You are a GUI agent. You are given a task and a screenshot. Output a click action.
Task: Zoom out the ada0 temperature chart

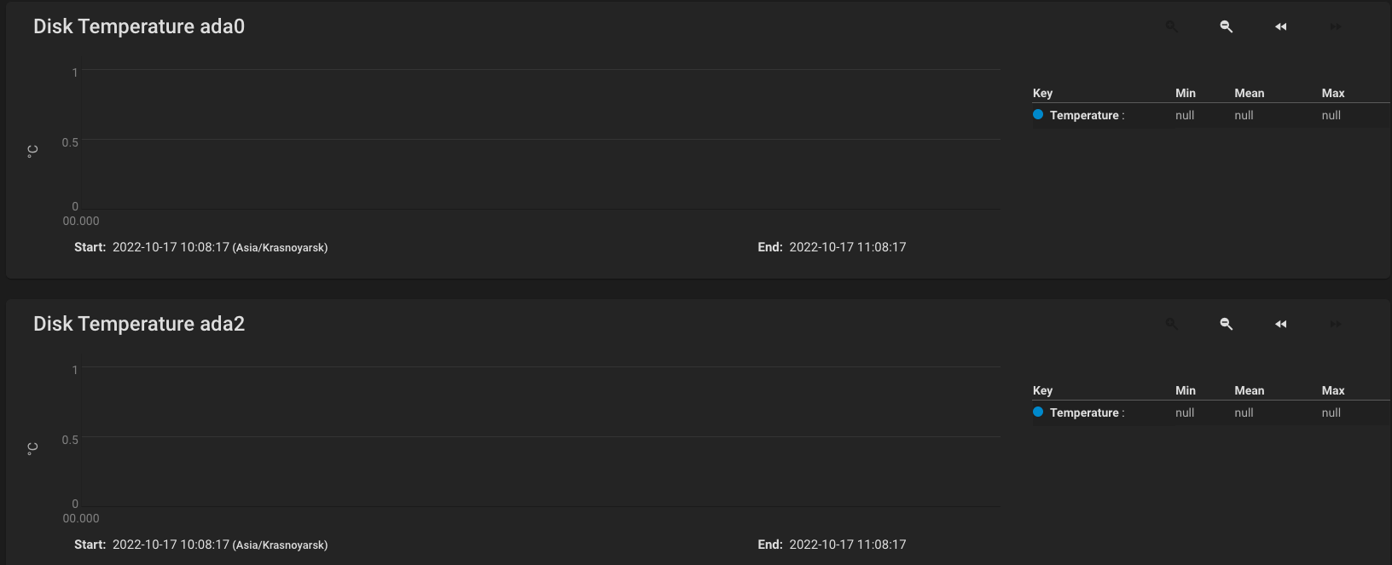click(1227, 26)
